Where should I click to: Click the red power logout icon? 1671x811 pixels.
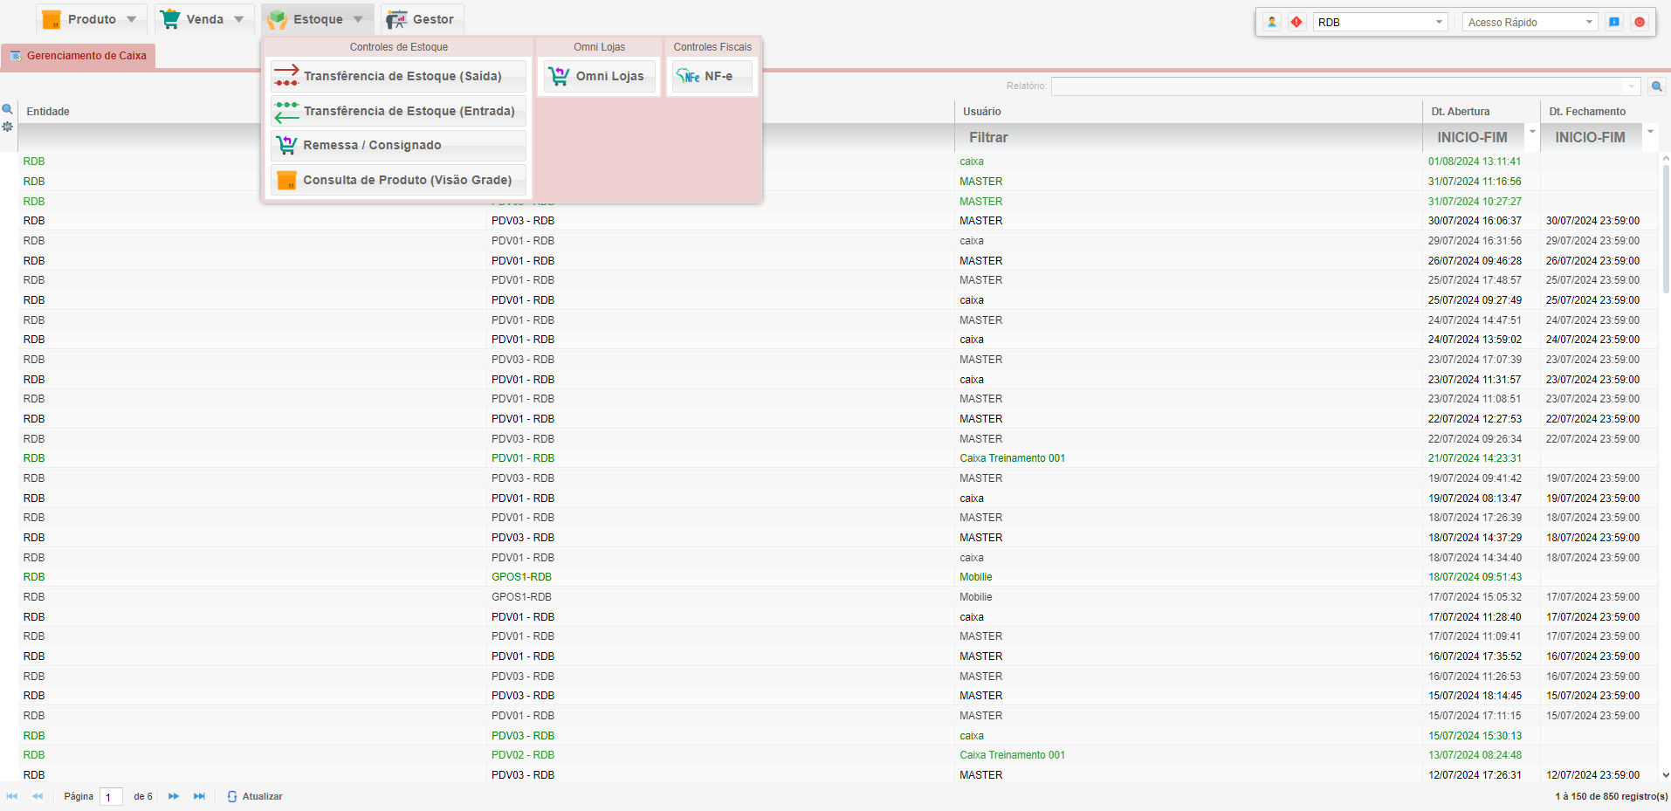tap(1640, 22)
